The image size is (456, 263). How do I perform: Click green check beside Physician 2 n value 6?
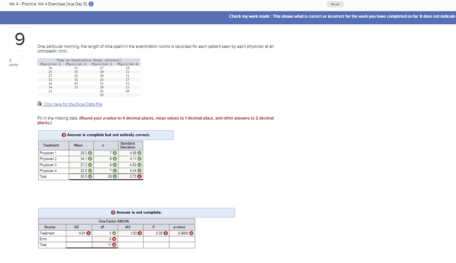coord(115,159)
